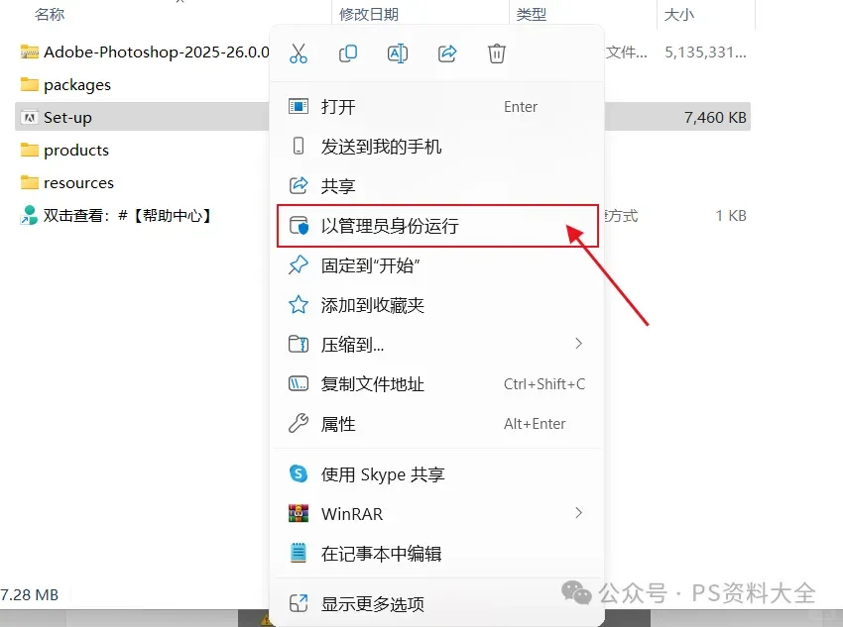843x627 pixels.
Task: Click the Copy icon in the context menu
Action: (348, 53)
